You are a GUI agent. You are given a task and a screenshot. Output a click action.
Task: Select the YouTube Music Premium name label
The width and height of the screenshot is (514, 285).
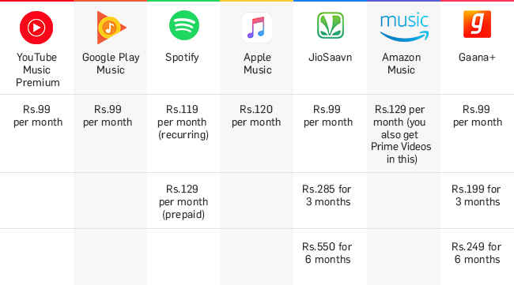click(37, 69)
